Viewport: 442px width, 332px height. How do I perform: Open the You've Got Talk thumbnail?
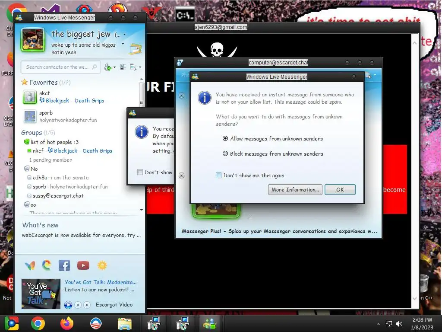pos(41,294)
